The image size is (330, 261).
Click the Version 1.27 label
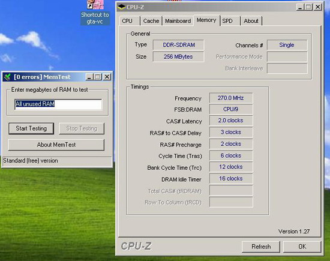click(294, 232)
